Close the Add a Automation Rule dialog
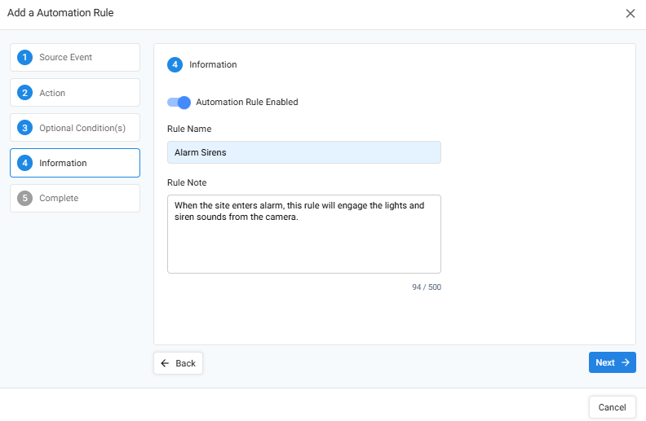 [x=631, y=14]
